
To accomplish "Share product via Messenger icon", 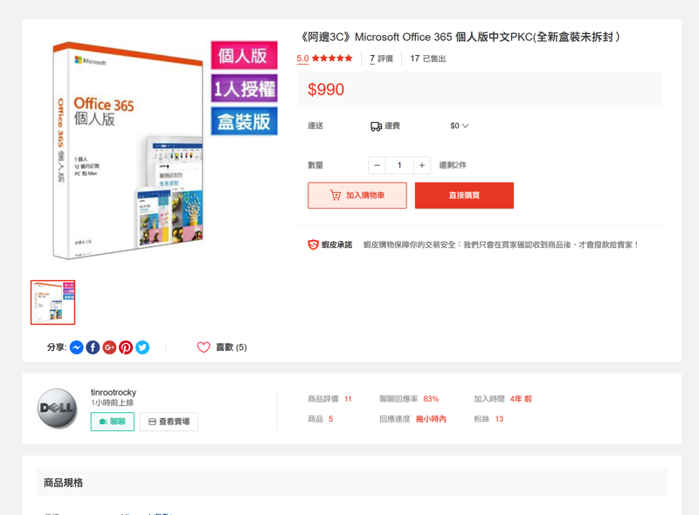I will [x=77, y=347].
